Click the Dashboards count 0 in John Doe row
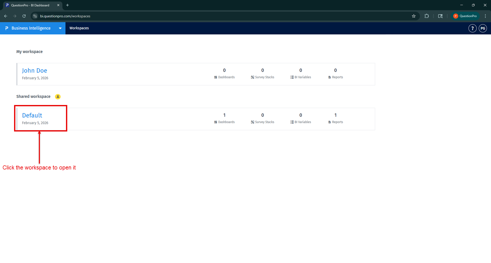 point(224,70)
